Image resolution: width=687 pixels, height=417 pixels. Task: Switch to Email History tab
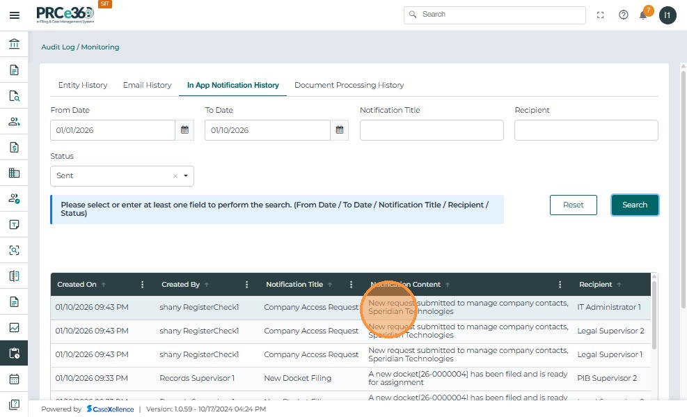pos(147,85)
